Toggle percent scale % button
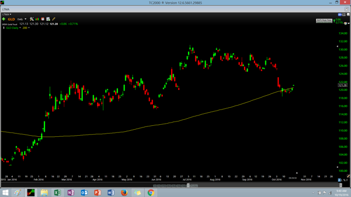The image size is (351, 197). pos(344,180)
